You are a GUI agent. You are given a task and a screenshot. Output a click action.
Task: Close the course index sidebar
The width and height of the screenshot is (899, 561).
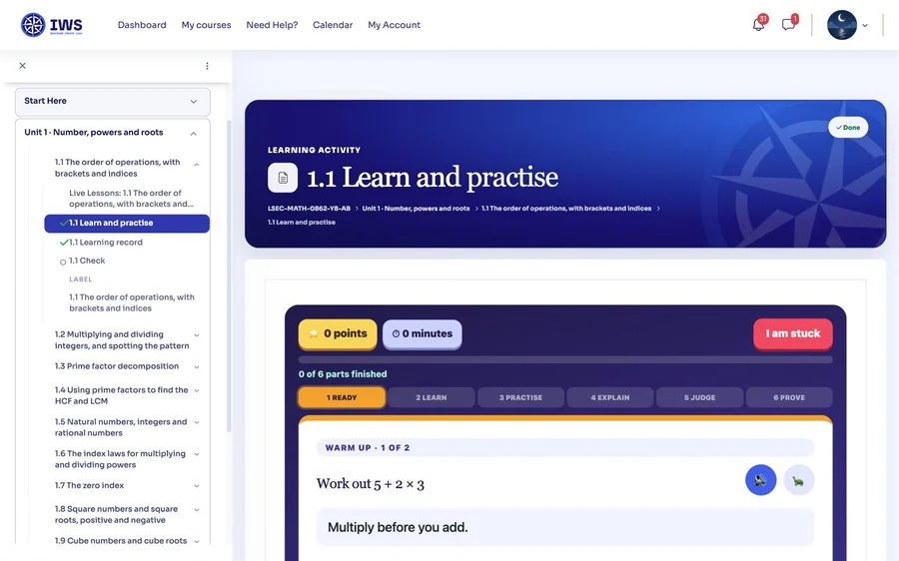tap(22, 66)
